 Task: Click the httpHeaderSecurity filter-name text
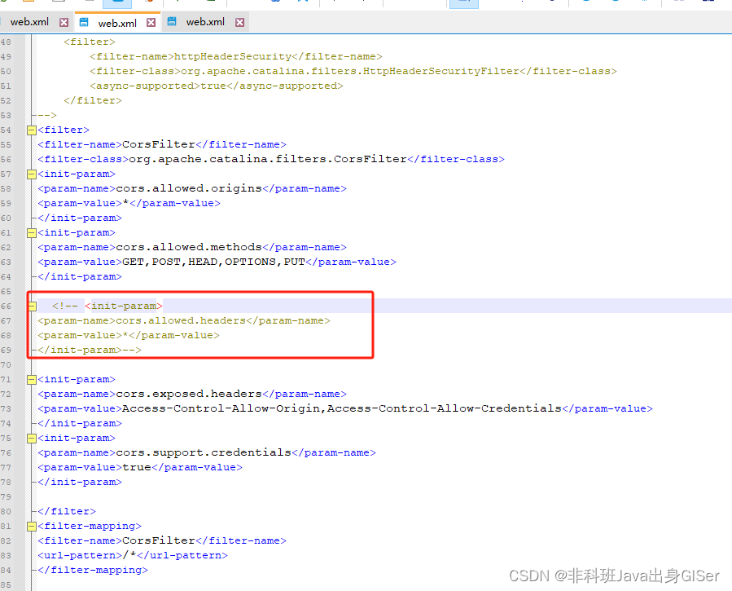(233, 56)
